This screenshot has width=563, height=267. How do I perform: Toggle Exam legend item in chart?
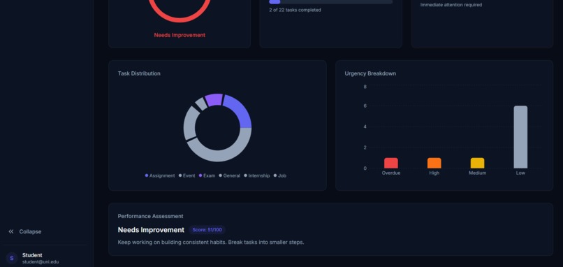pos(207,175)
